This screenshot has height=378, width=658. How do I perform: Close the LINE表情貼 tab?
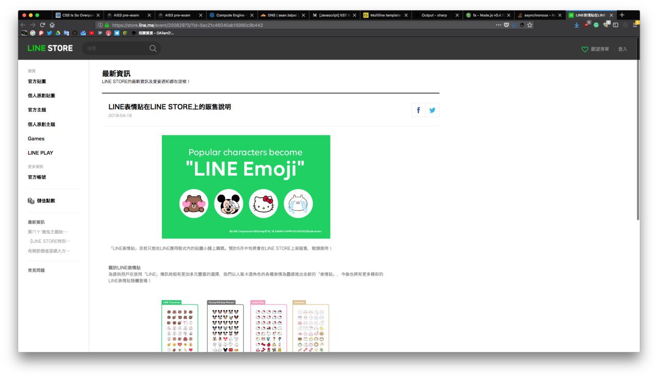tap(611, 15)
